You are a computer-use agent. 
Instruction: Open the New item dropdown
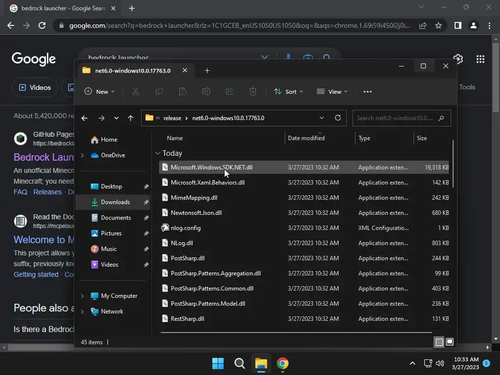pyautogui.click(x=99, y=91)
